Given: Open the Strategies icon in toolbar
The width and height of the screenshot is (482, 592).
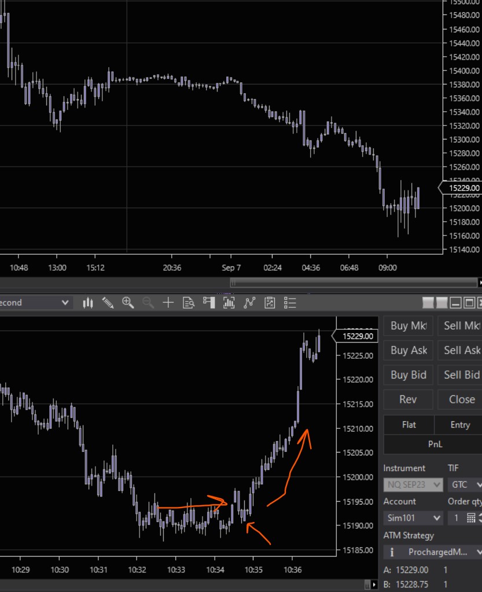Looking at the screenshot, I should click(249, 303).
